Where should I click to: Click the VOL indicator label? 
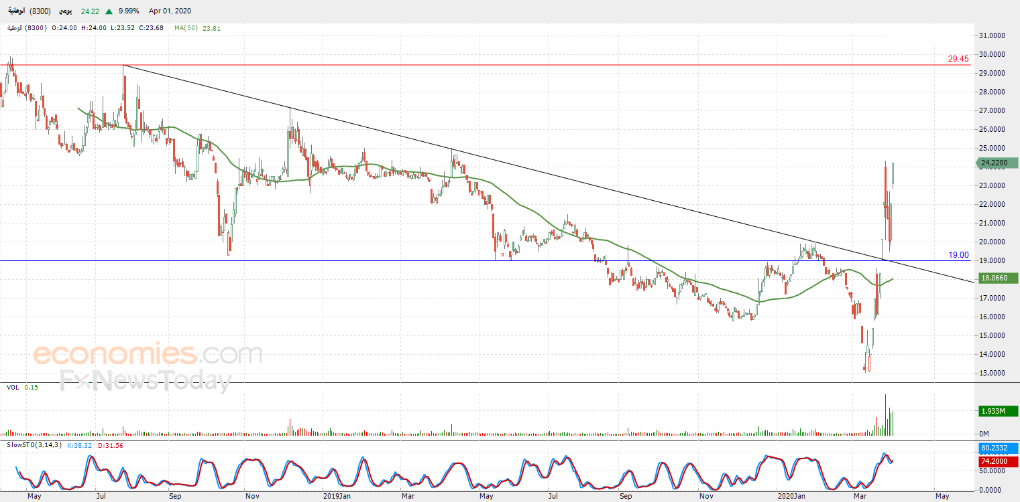click(13, 387)
